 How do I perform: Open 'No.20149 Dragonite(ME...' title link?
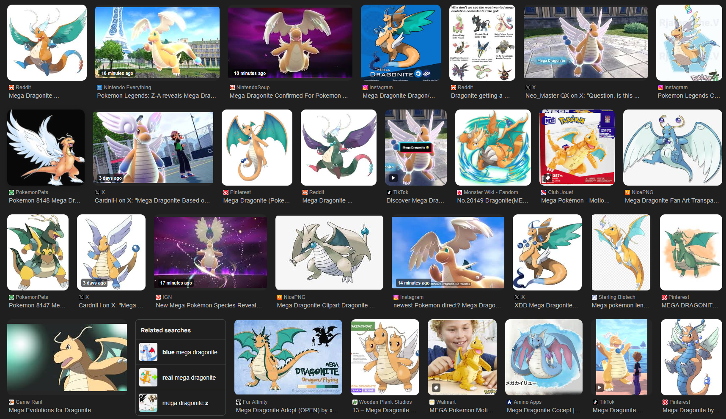tap(492, 200)
